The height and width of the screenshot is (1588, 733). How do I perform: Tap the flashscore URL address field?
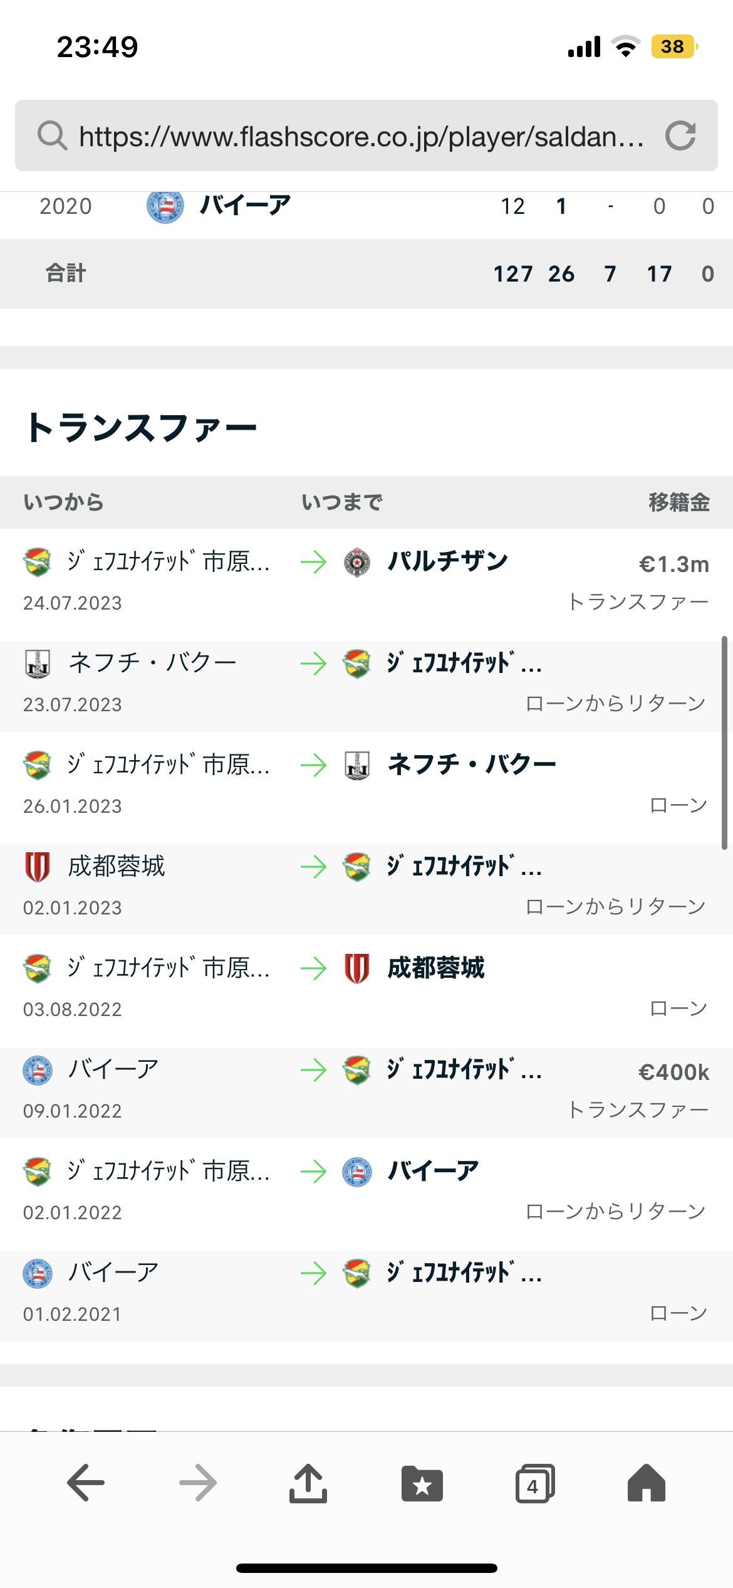pyautogui.click(x=360, y=136)
